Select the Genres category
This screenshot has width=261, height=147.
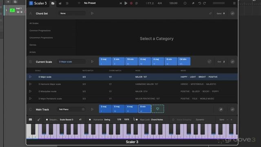point(33,45)
